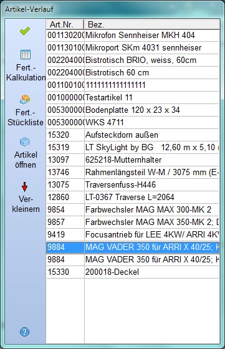
Task: Sort by the Art.Nr. column header
Action: point(65,24)
